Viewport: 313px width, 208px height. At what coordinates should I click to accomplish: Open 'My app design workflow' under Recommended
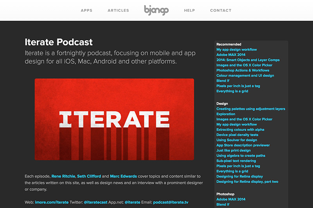click(237, 50)
